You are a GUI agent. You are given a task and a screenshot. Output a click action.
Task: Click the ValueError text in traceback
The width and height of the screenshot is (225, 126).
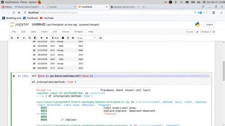tap(44, 90)
